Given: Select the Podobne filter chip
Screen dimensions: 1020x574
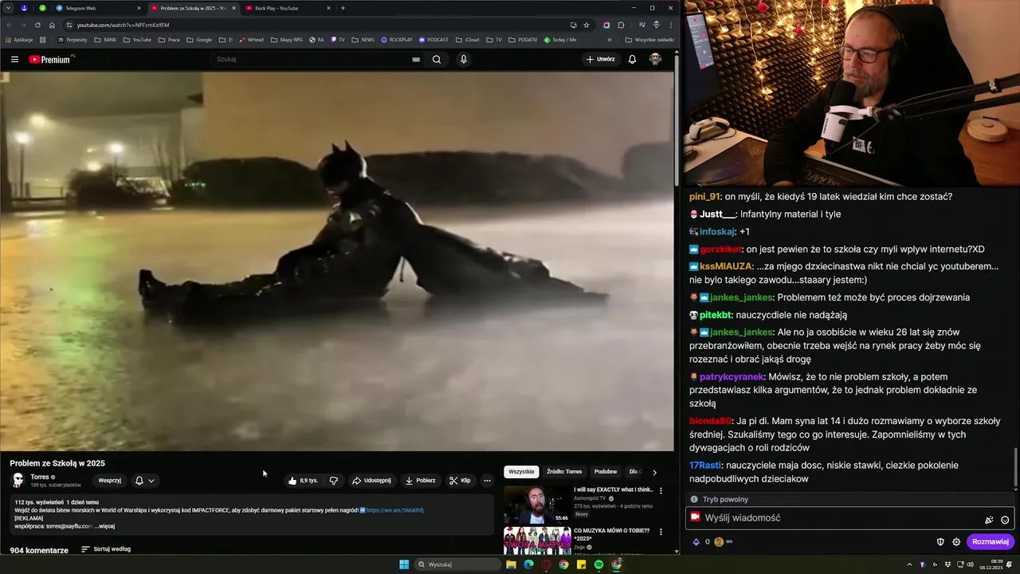Looking at the screenshot, I should tap(606, 472).
